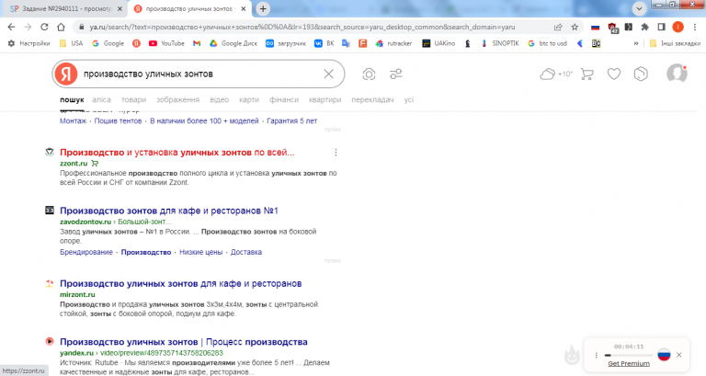Follow the Низкие цены sitelink

point(200,252)
